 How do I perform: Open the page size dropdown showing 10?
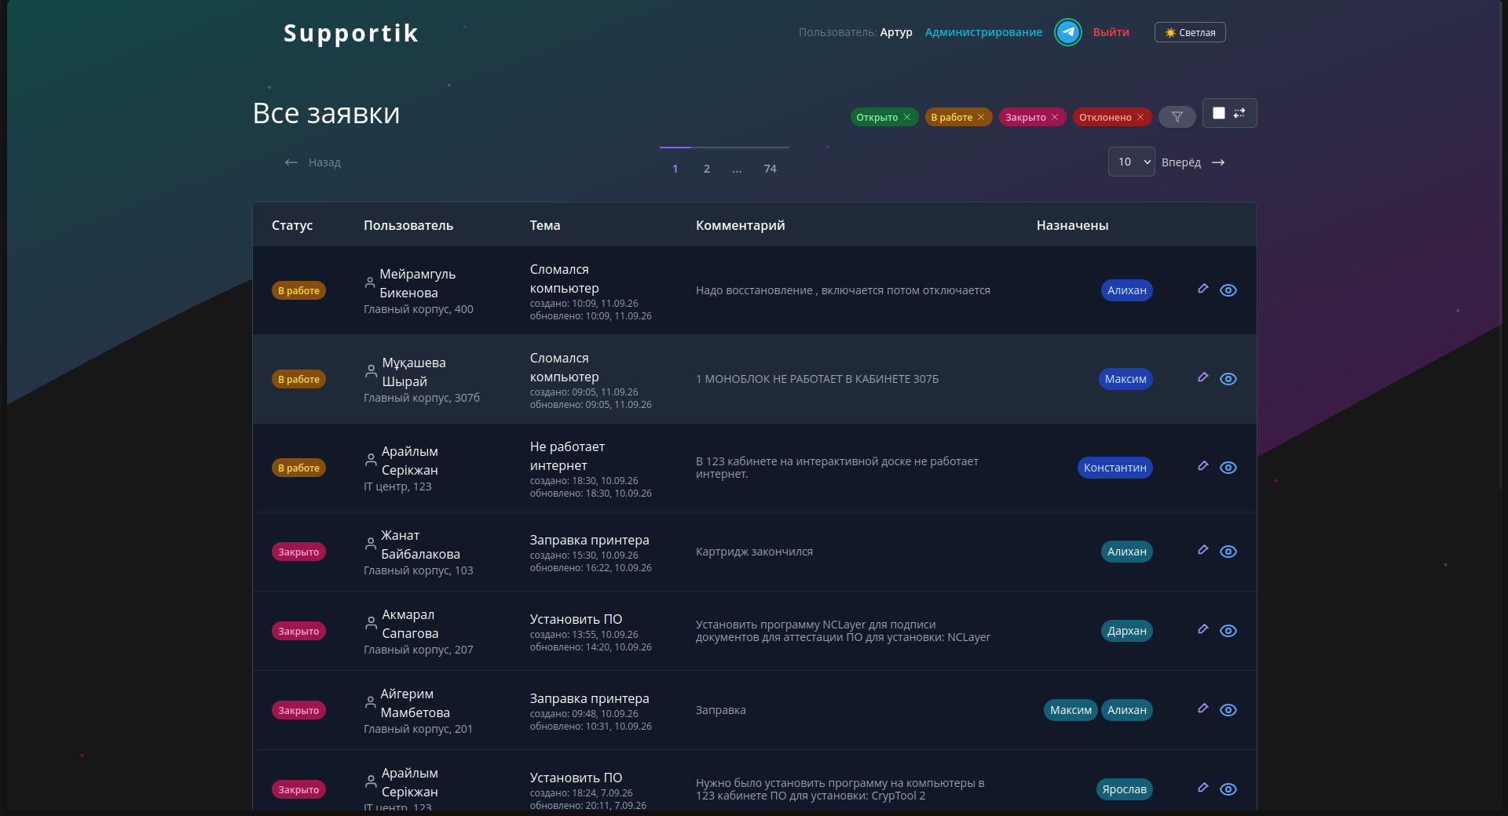[x=1131, y=162]
